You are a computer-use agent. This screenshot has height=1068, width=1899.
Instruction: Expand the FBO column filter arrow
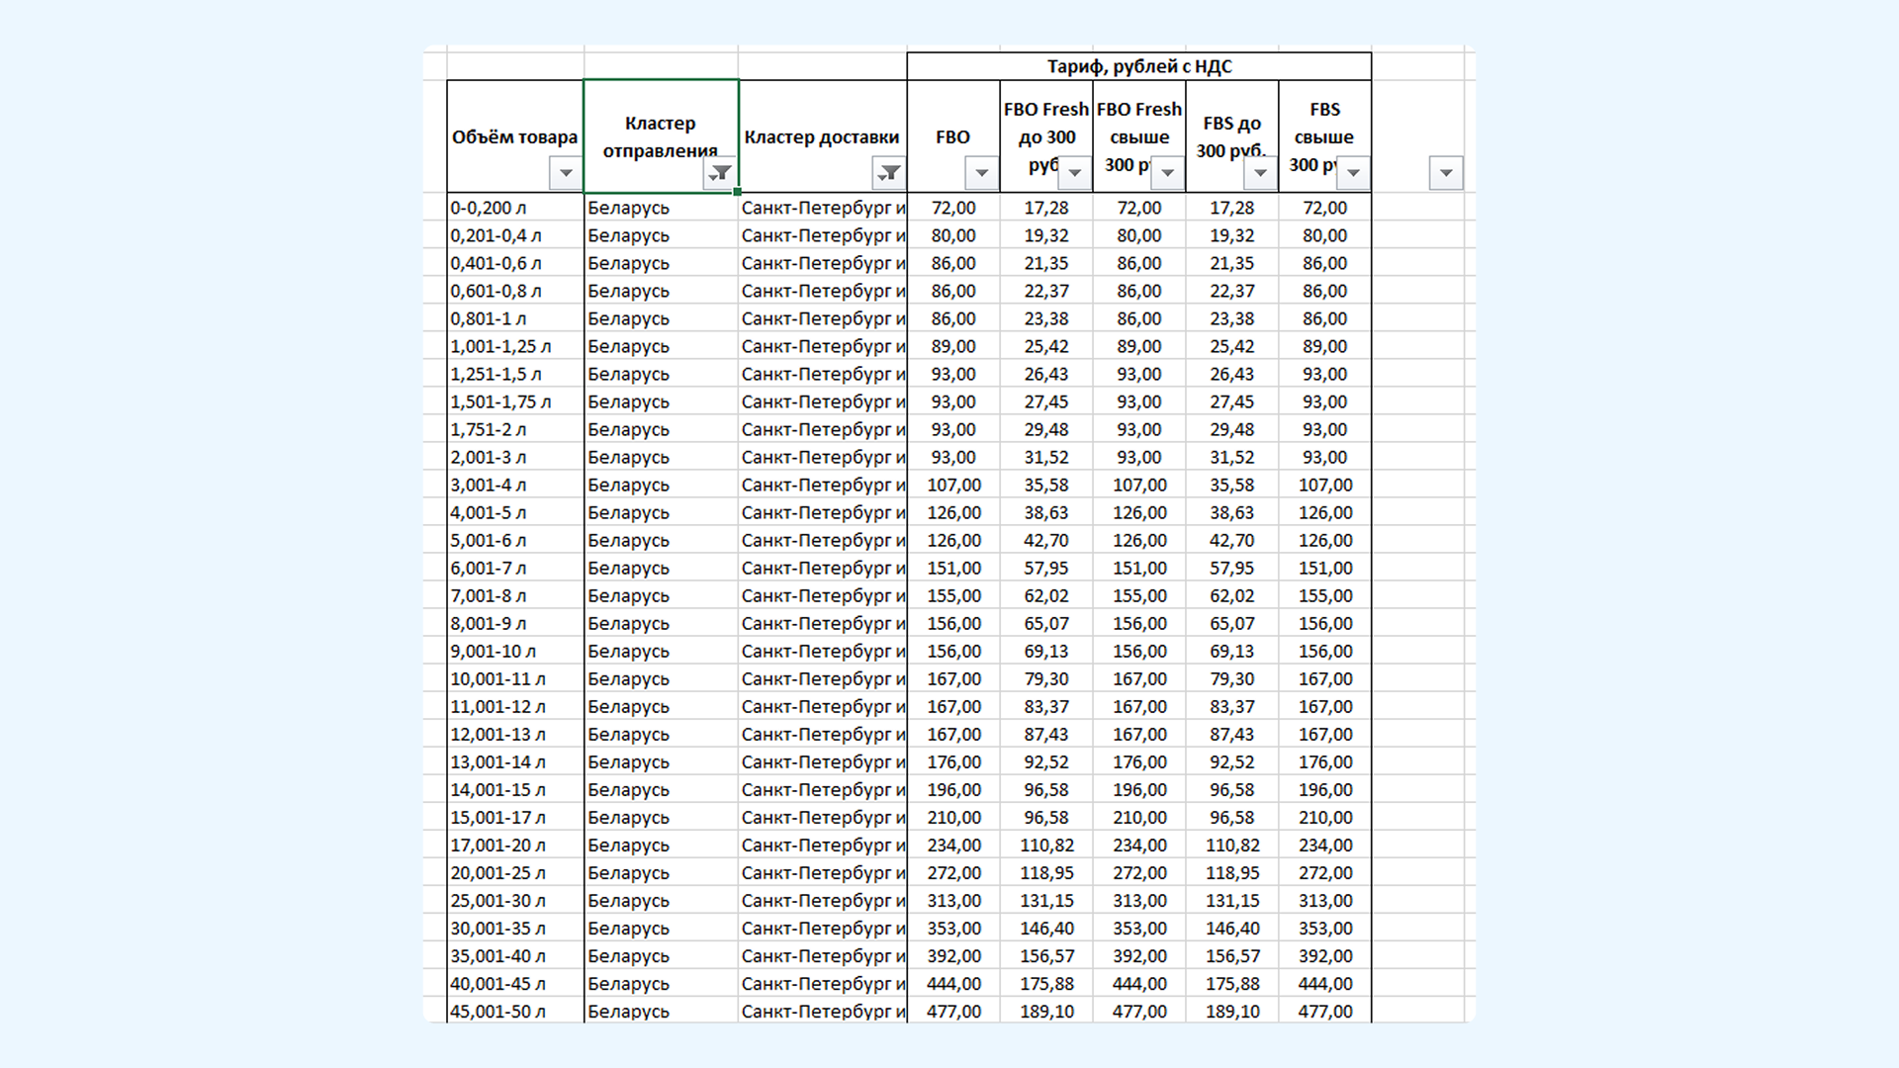982,173
